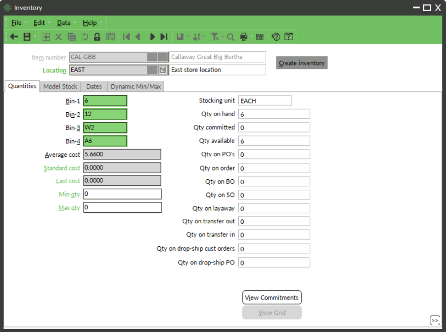
Task: Click the bookmark toolbar icon
Action: tap(180, 37)
